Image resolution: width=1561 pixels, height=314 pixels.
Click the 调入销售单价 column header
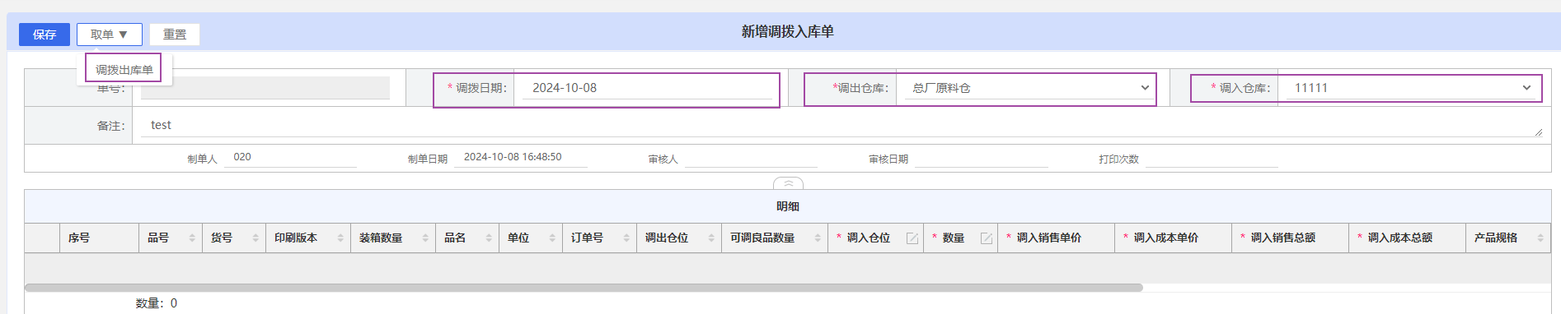pyautogui.click(x=1056, y=238)
